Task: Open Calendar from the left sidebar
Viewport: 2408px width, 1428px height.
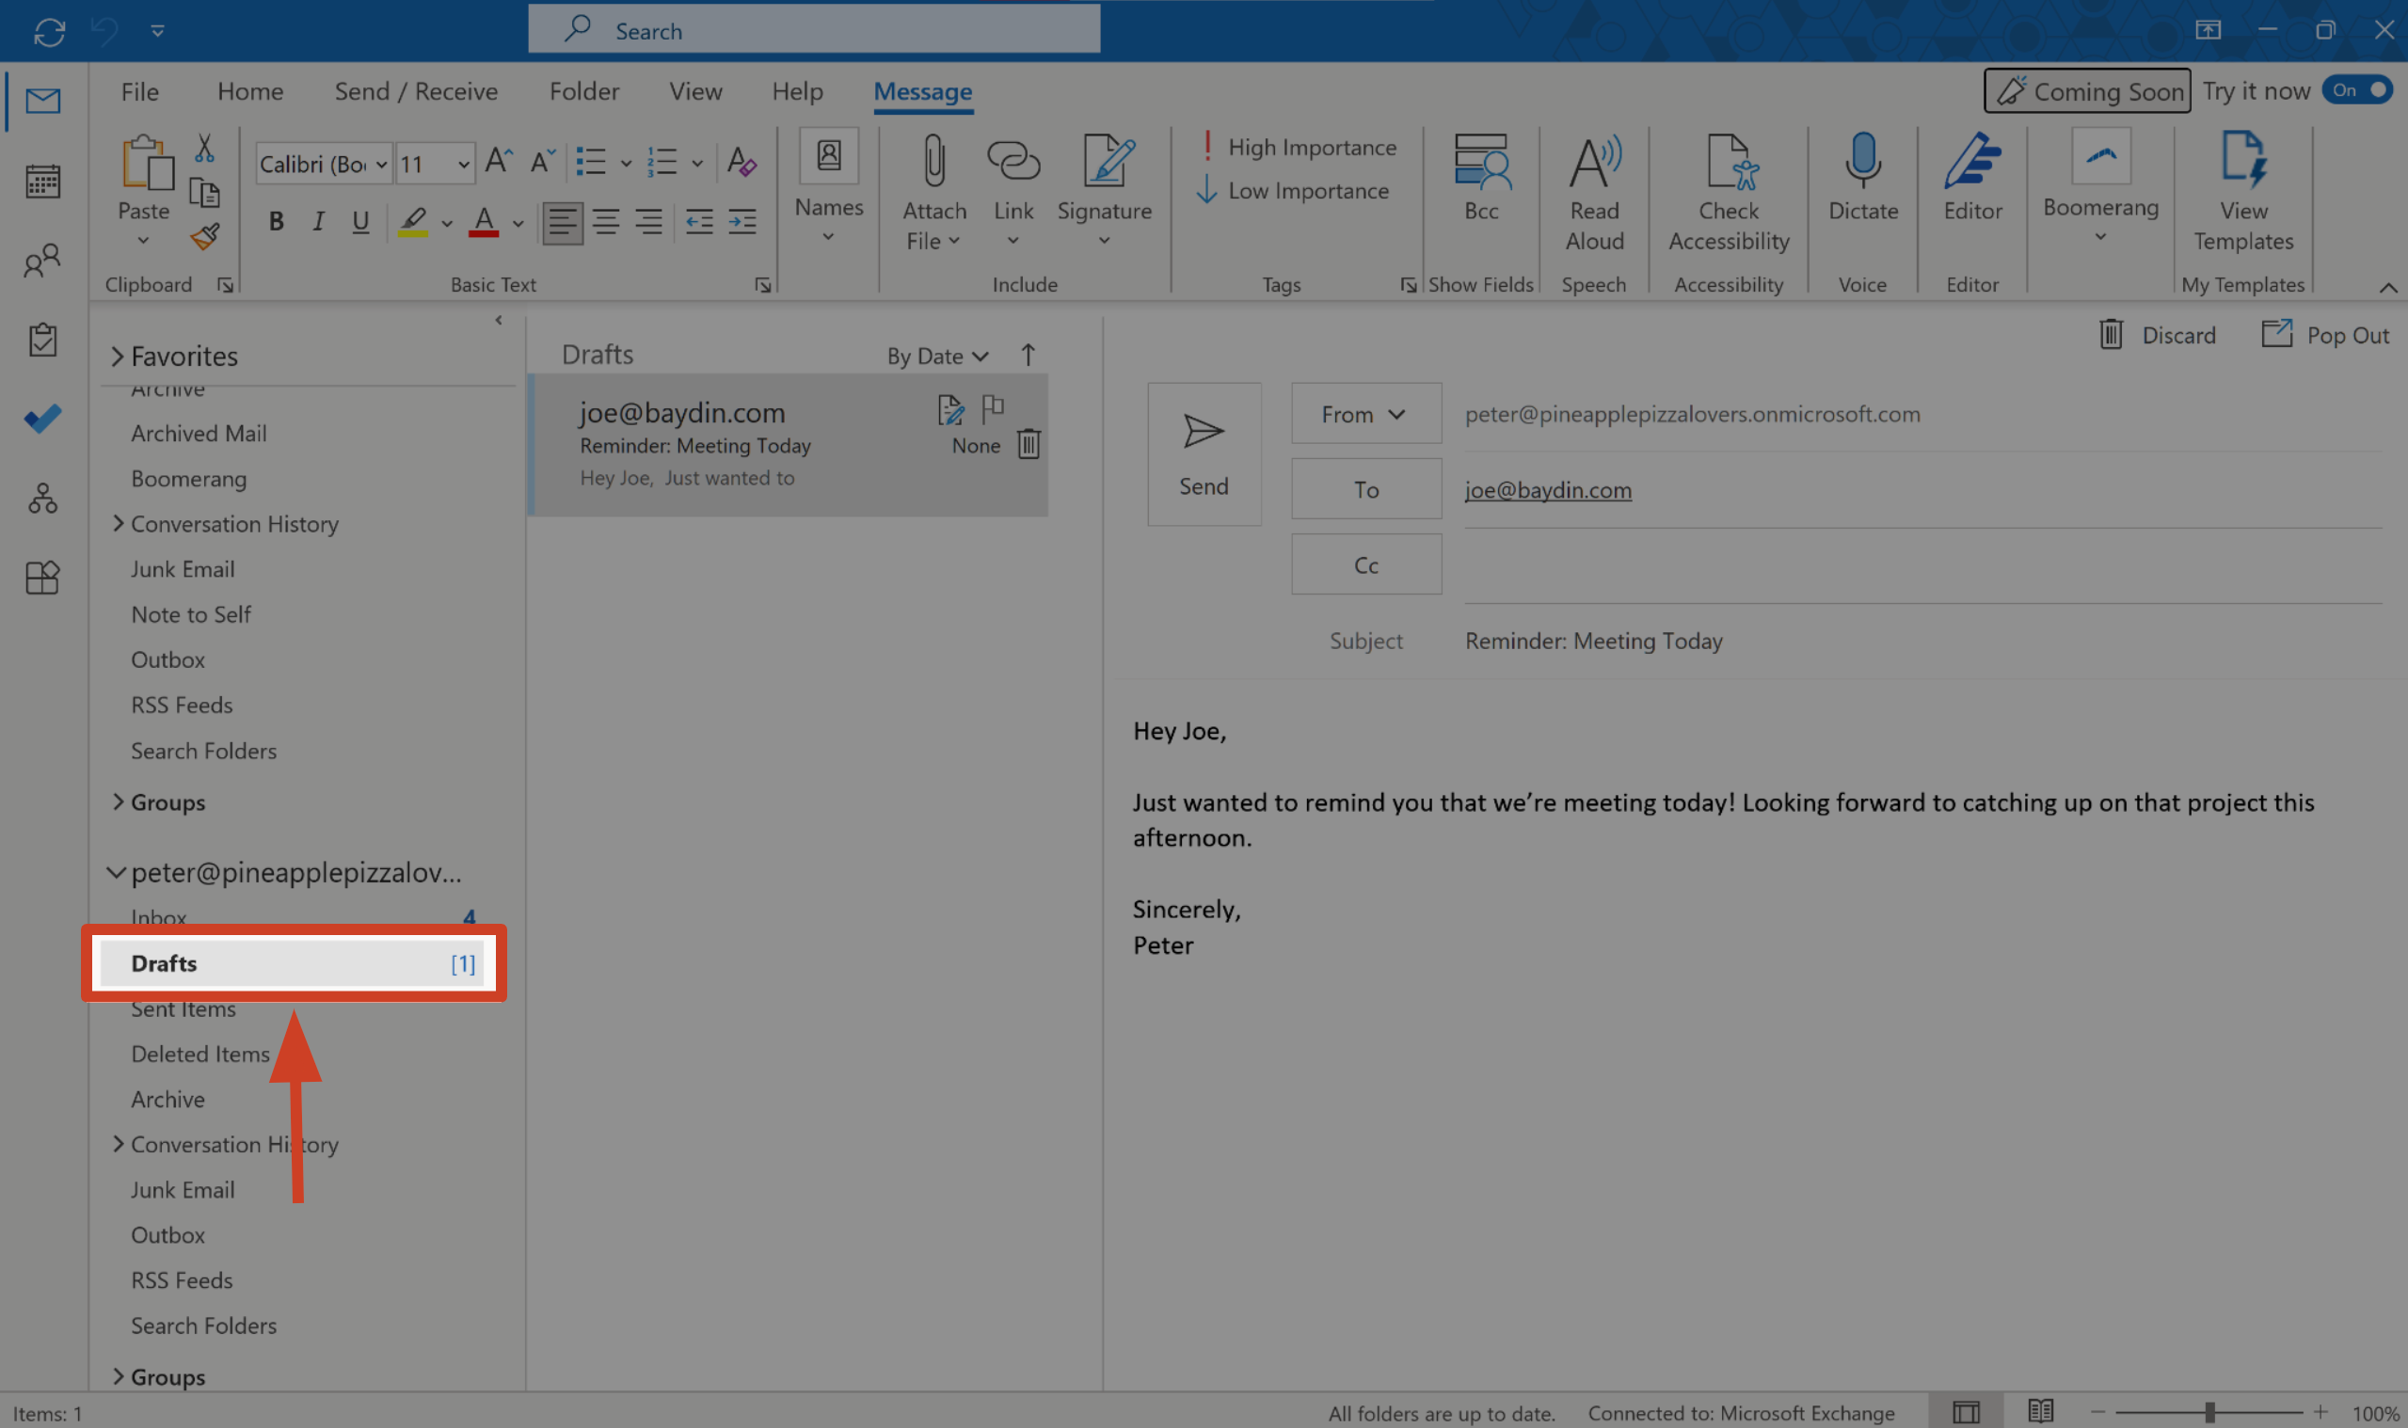Action: 42,181
